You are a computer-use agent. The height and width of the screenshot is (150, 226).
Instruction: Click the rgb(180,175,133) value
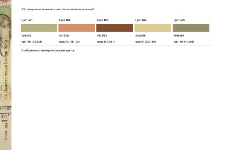[x=32, y=42]
